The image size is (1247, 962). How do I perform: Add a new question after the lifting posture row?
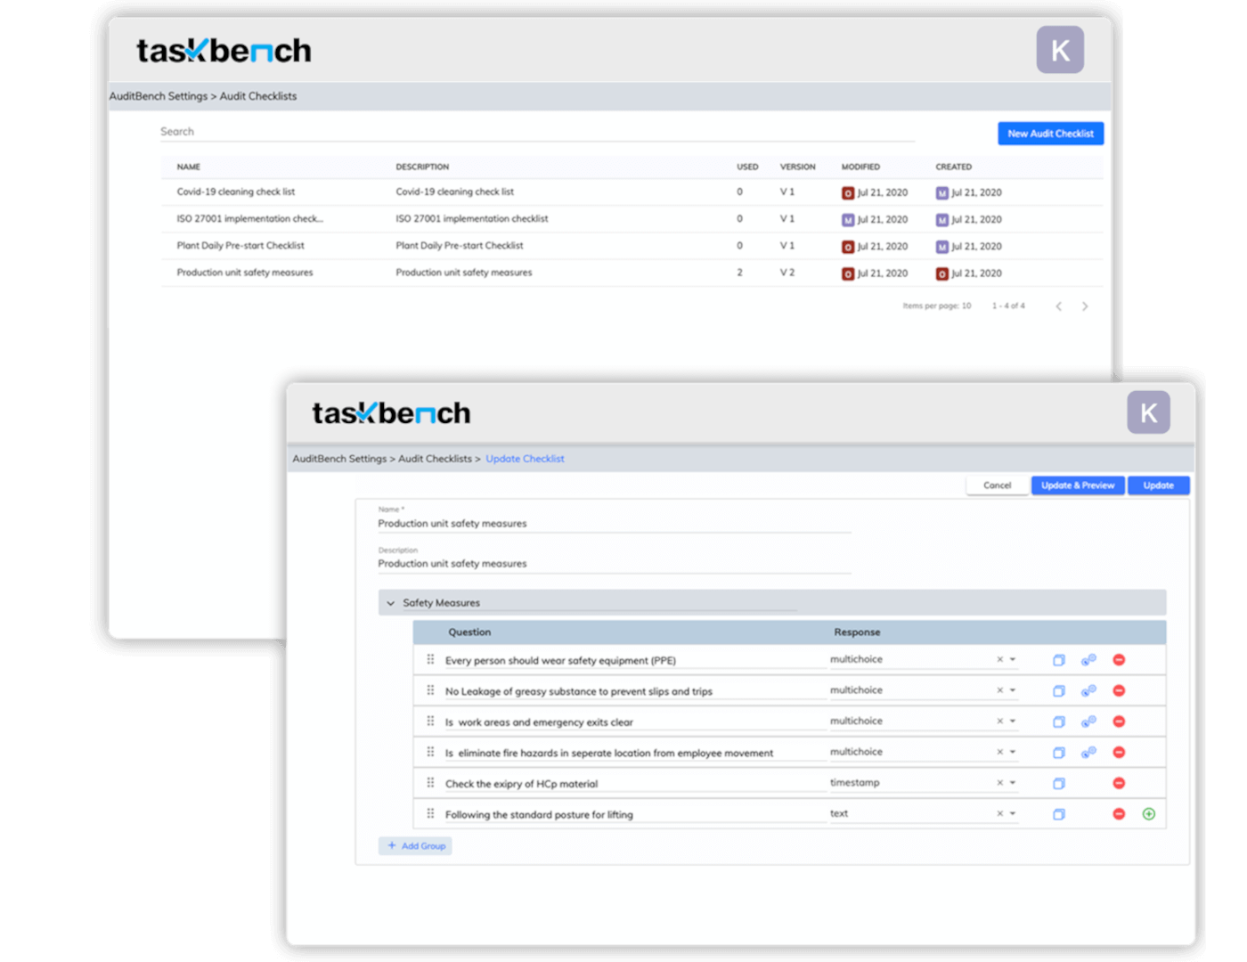tap(1149, 813)
